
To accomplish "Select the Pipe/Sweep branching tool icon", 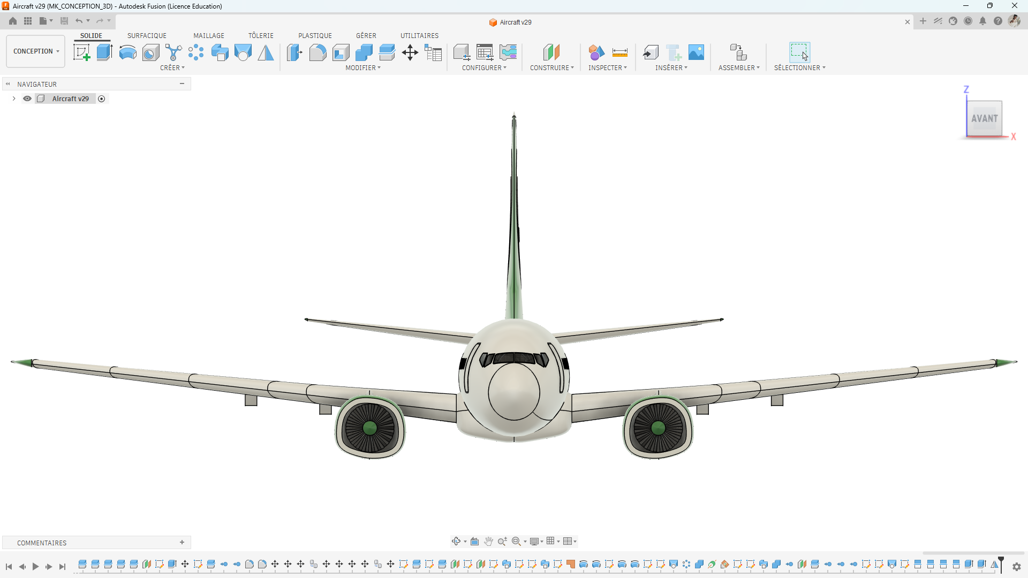I will (173, 52).
